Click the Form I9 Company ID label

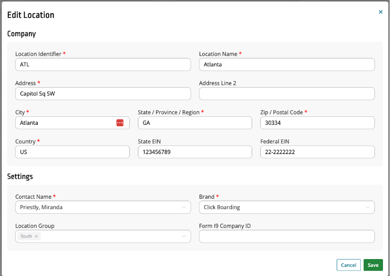[x=225, y=226]
